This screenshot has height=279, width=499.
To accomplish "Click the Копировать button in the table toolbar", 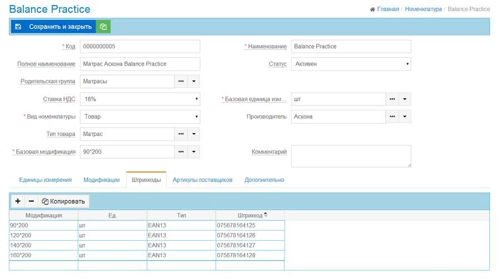I will (x=64, y=201).
